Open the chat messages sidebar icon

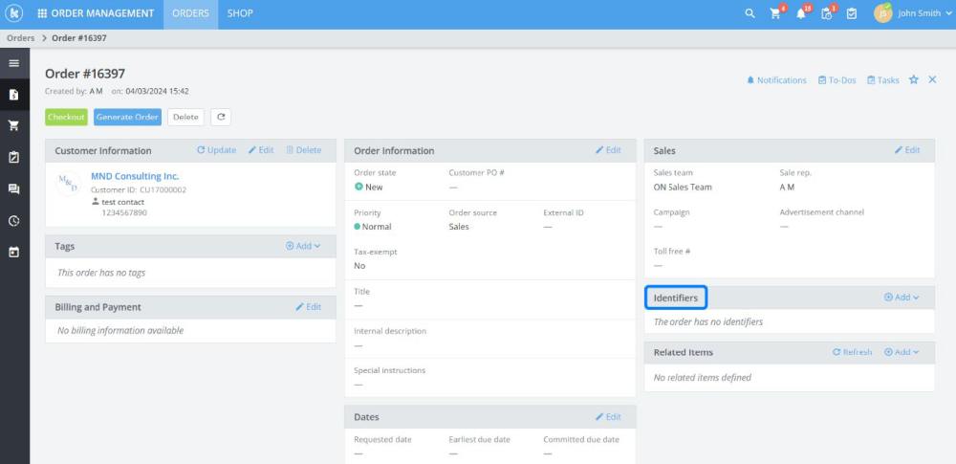[x=14, y=189]
